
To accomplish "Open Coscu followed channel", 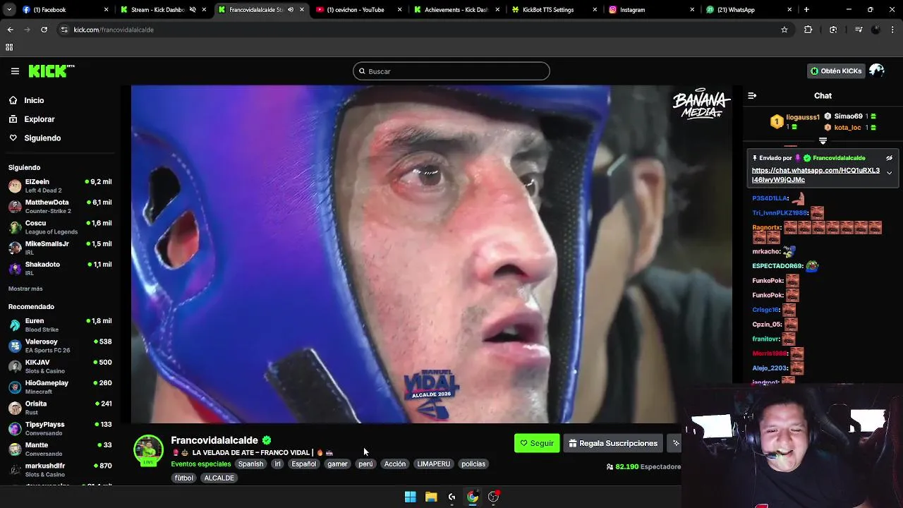I will click(60, 227).
